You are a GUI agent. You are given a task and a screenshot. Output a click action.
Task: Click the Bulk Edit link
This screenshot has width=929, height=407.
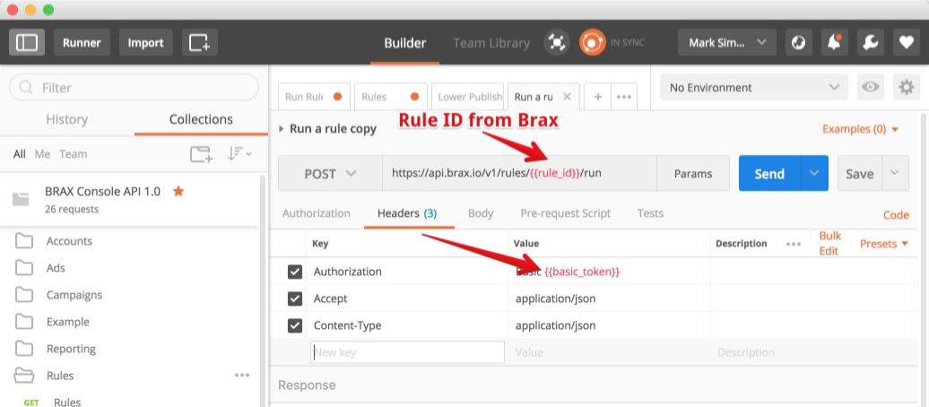tap(829, 244)
